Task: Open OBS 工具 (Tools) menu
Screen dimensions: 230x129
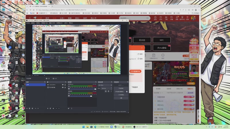Action: point(66,23)
